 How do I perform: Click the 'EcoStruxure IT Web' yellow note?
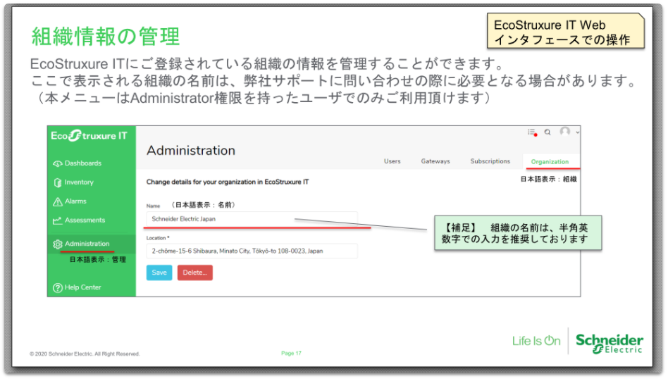click(565, 32)
